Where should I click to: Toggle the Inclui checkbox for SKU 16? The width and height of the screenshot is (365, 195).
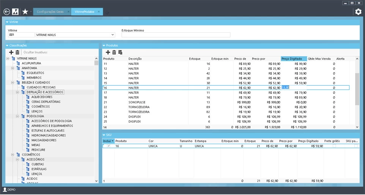coord(109,146)
